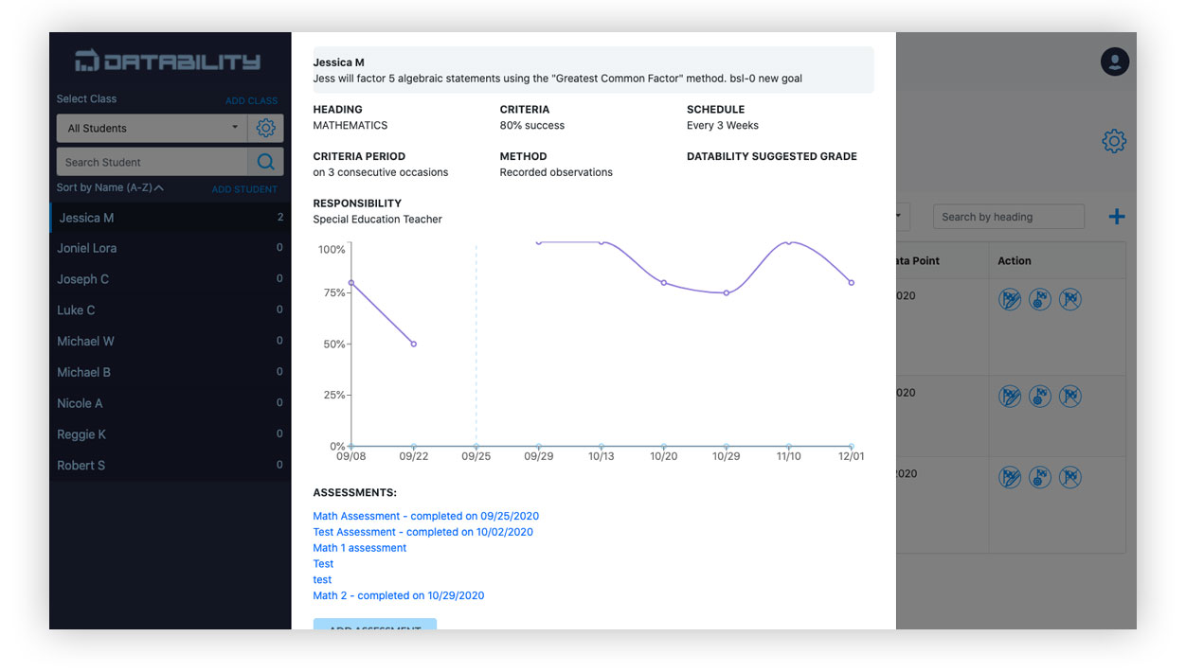
Task: Click the blue plus icon to add goal
Action: 1117,217
